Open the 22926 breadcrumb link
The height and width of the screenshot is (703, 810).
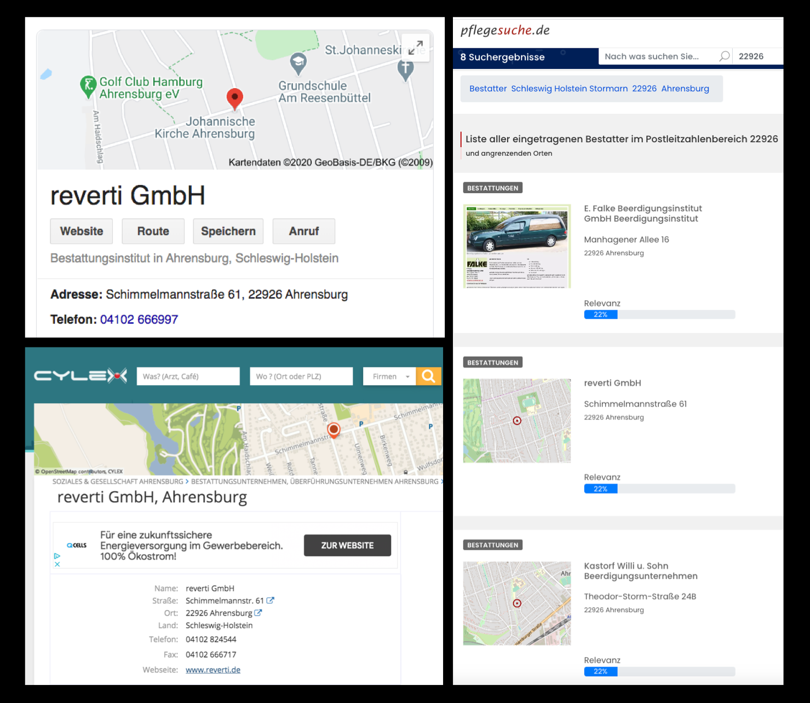[x=644, y=89]
